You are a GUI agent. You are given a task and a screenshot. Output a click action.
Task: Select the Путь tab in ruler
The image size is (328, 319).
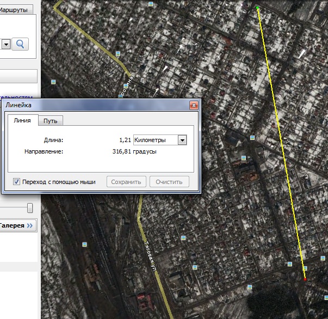51,121
